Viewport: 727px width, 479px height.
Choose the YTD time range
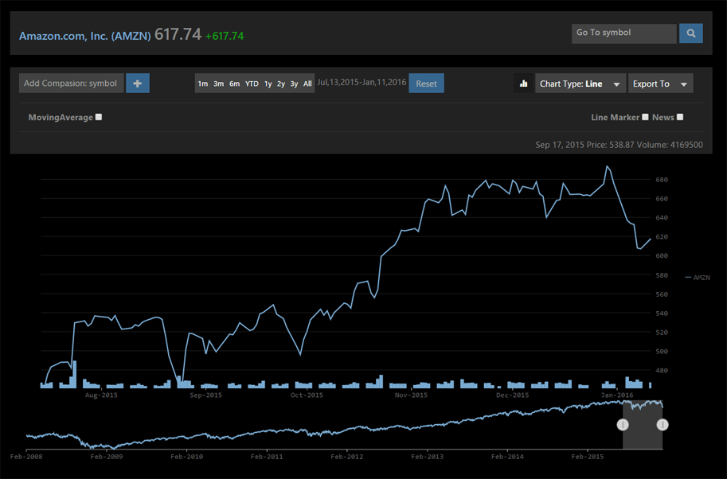[252, 84]
